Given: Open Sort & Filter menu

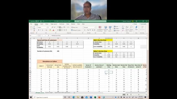Looking at the screenshot, I should tap(127, 29).
